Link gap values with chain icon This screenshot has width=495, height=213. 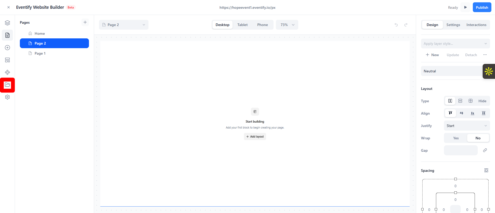(485, 150)
